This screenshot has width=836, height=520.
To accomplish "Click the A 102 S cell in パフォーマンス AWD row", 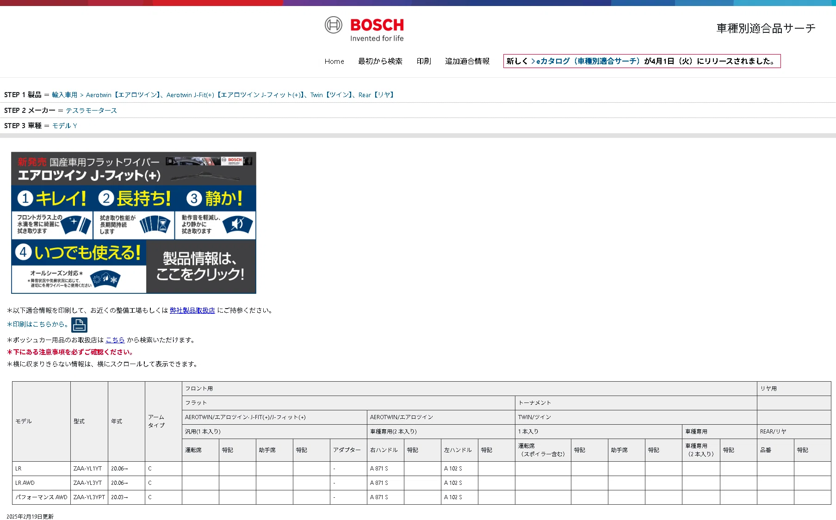I will tap(459, 497).
